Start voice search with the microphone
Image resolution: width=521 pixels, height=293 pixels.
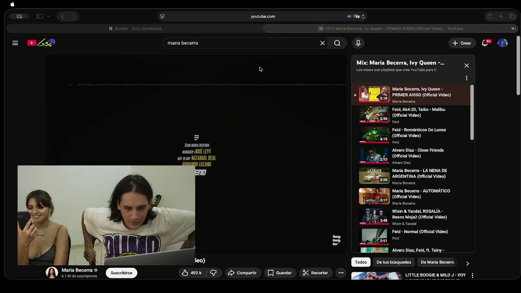tap(358, 43)
